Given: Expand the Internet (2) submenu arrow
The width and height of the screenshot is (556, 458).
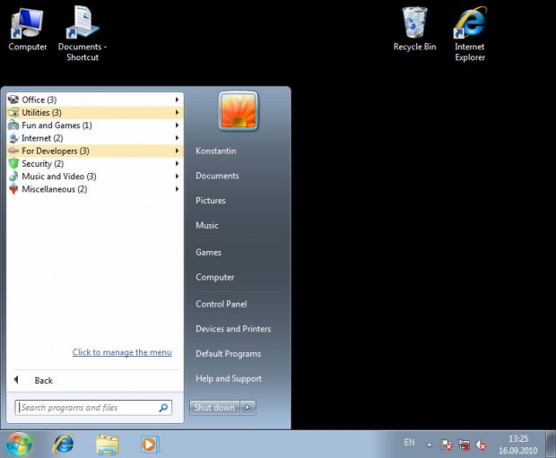Looking at the screenshot, I should (177, 138).
